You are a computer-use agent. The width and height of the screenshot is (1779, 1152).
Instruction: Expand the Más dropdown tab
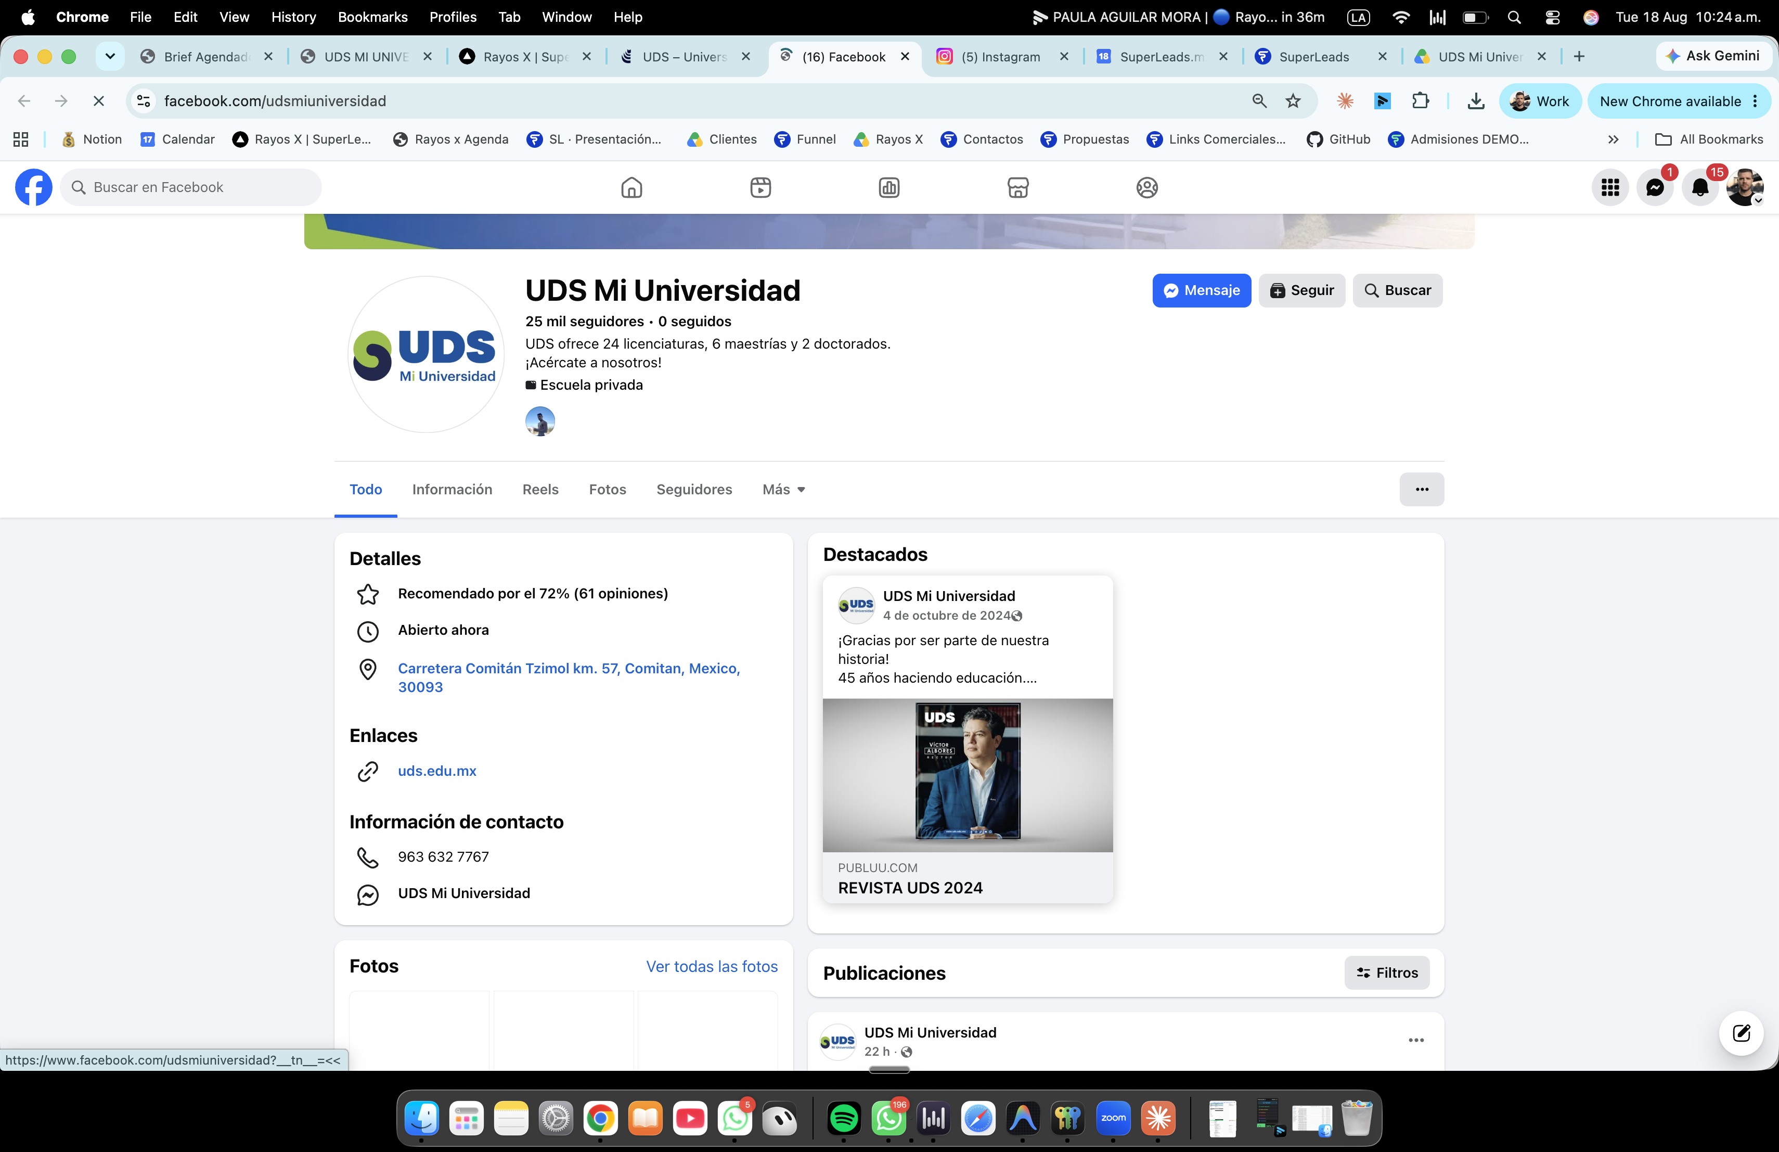point(783,490)
